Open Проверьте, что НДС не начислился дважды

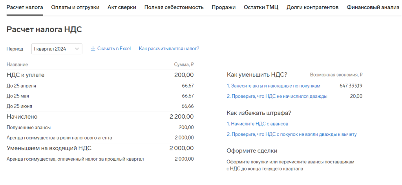(277, 96)
